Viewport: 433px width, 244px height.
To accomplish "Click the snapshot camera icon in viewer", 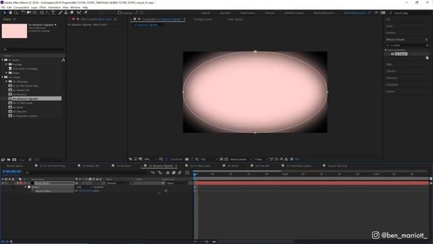I will [187, 159].
